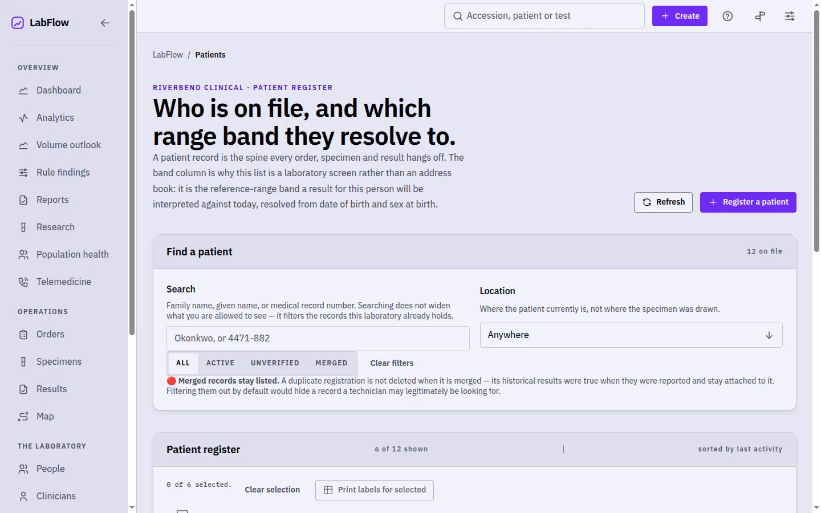The image size is (821, 513).
Task: Click Register a patient
Action: coord(748,202)
